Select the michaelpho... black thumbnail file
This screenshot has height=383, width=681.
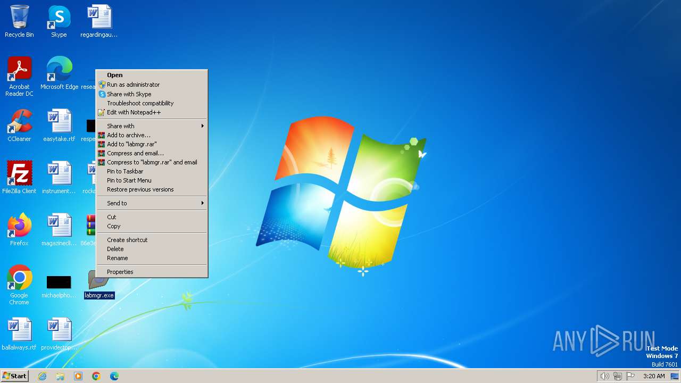click(x=59, y=286)
